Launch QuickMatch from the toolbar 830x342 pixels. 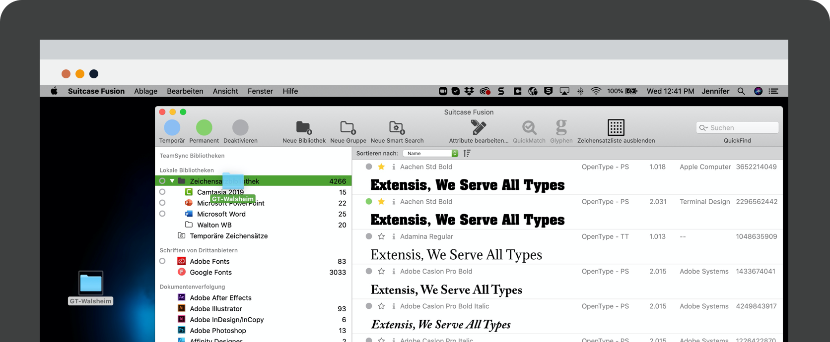tap(529, 127)
